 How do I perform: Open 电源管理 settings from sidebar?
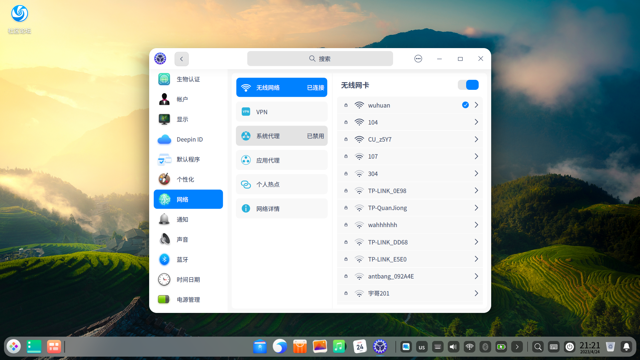pos(164,300)
